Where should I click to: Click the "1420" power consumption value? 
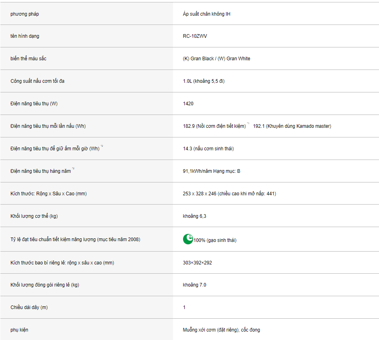[x=188, y=104]
